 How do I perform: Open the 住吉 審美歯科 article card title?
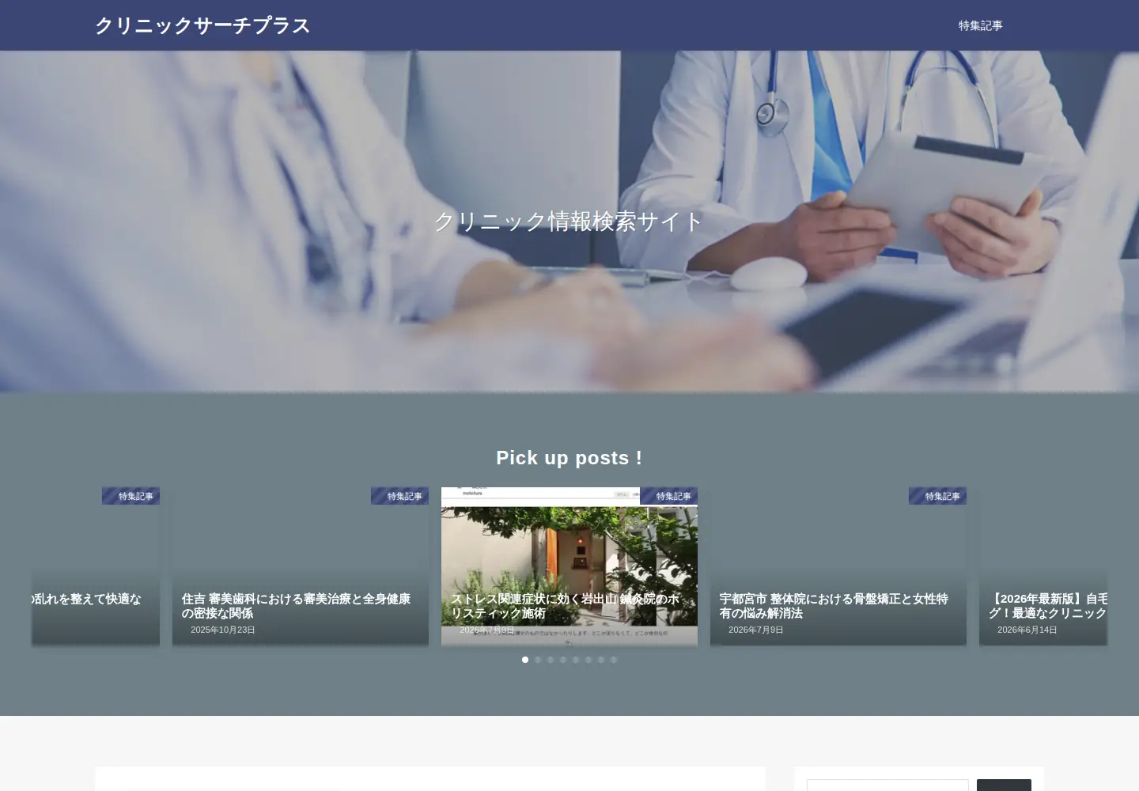click(x=297, y=606)
